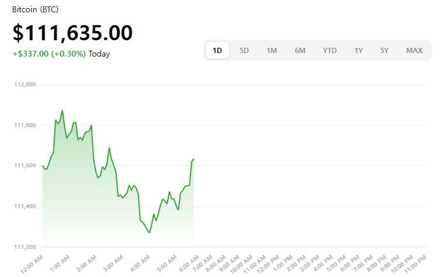This screenshot has height=277, width=443.
Task: Click the 111,600 y-axis label
Action: click(25, 166)
